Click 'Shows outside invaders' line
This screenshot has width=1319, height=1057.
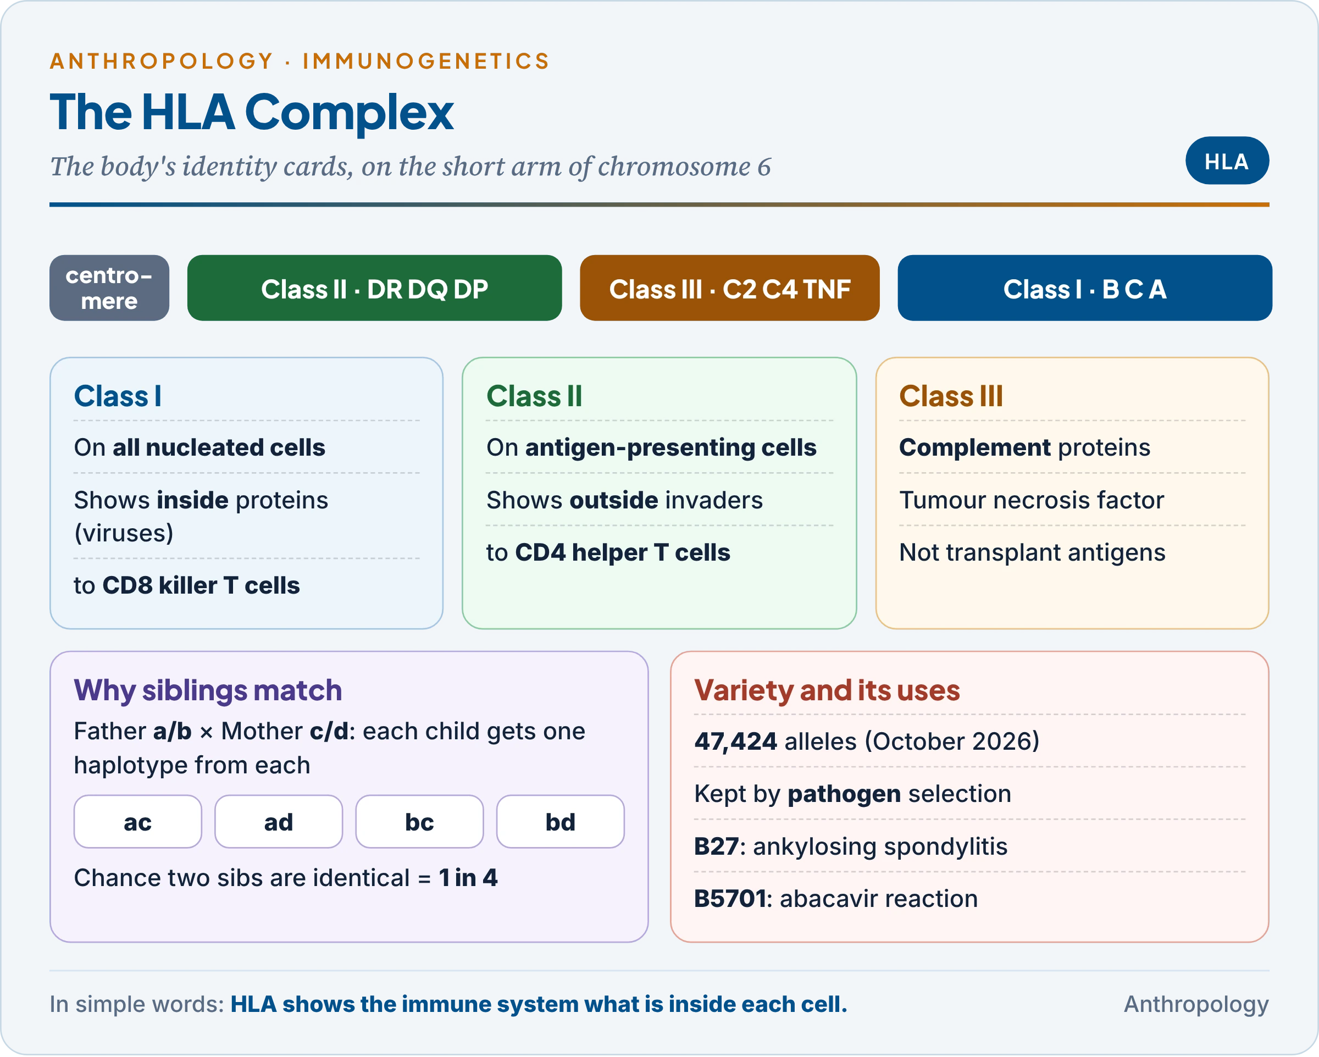click(x=625, y=500)
